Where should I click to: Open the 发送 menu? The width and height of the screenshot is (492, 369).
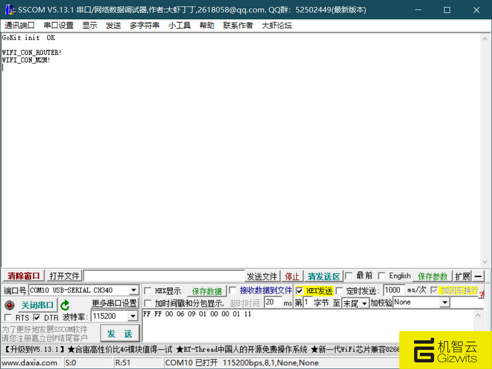(x=113, y=25)
